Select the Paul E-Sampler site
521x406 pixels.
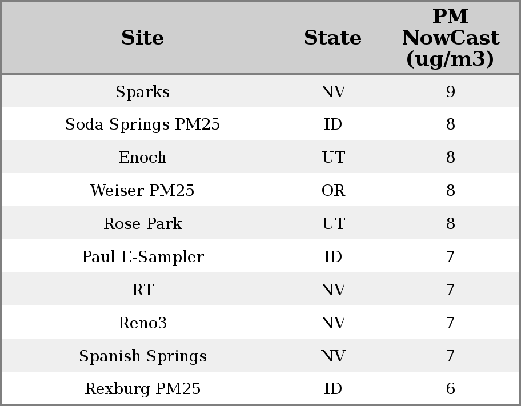coord(142,257)
